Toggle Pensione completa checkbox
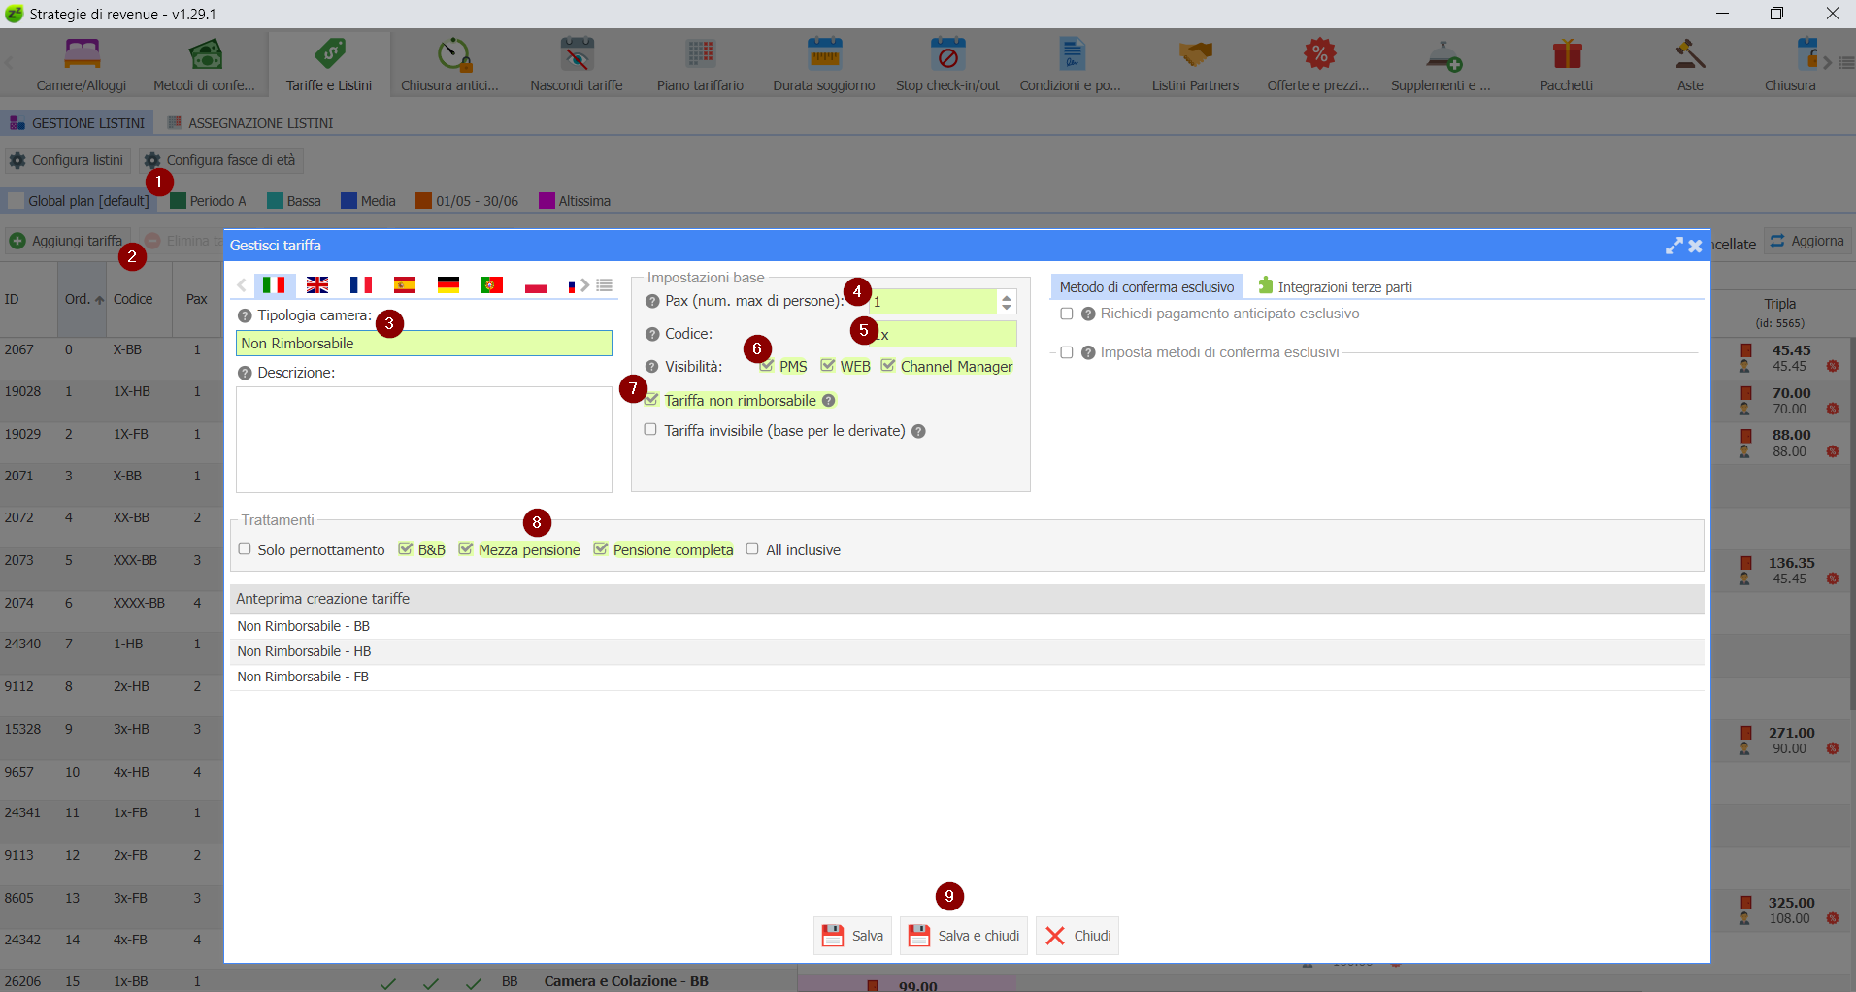The image size is (1856, 992). (601, 549)
